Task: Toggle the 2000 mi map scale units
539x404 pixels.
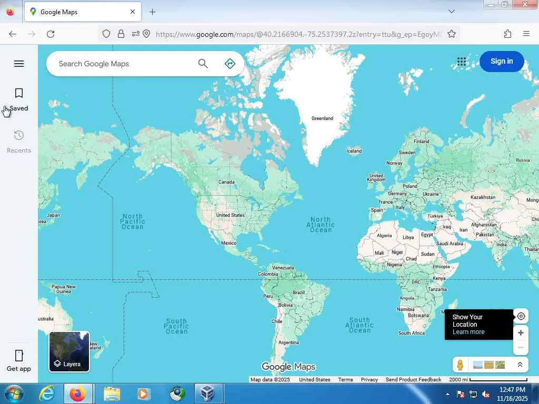Action: (488, 380)
